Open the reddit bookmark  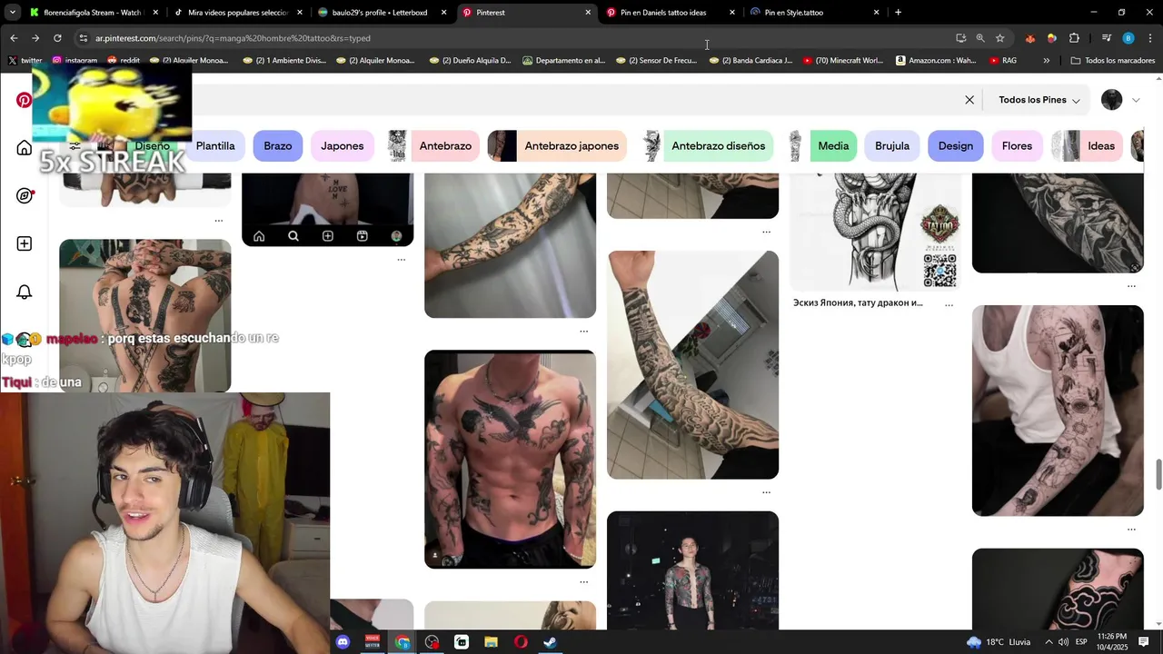coord(123,61)
